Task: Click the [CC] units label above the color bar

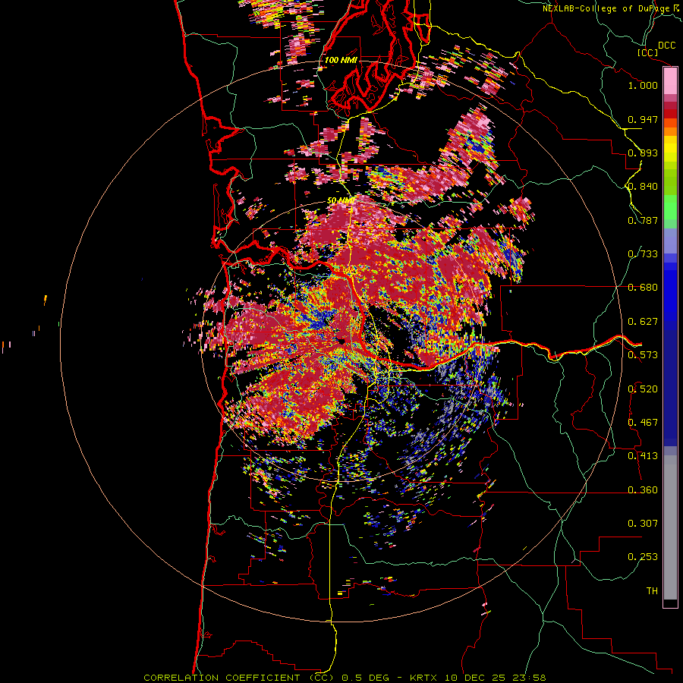Action: pyautogui.click(x=647, y=52)
